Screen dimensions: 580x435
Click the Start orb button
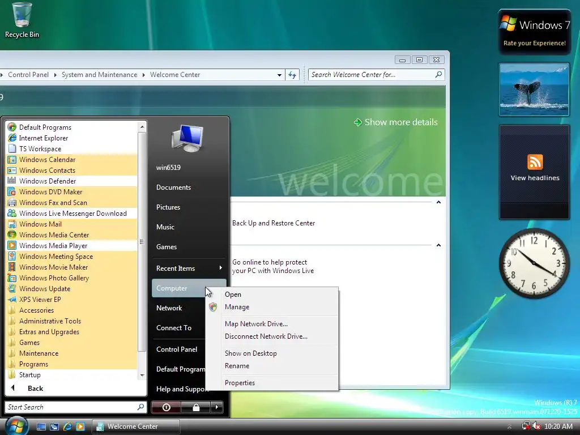pyautogui.click(x=16, y=426)
